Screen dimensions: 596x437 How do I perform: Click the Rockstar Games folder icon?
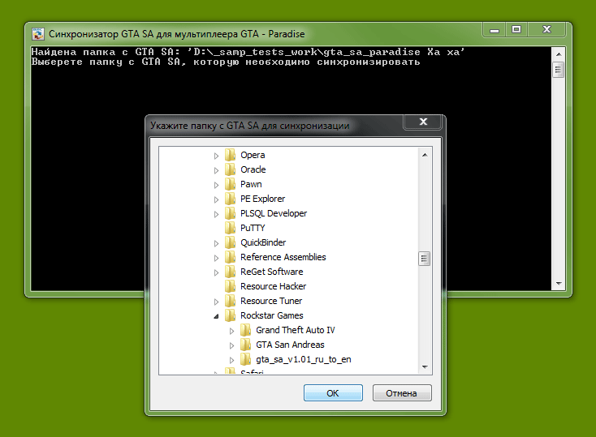(x=230, y=315)
